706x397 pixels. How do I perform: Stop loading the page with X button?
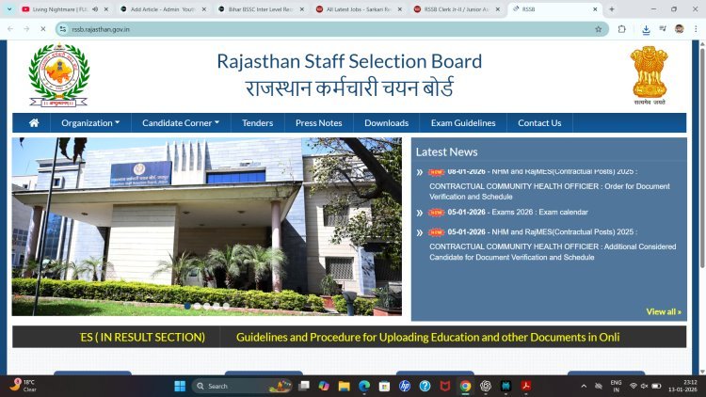tap(42, 29)
